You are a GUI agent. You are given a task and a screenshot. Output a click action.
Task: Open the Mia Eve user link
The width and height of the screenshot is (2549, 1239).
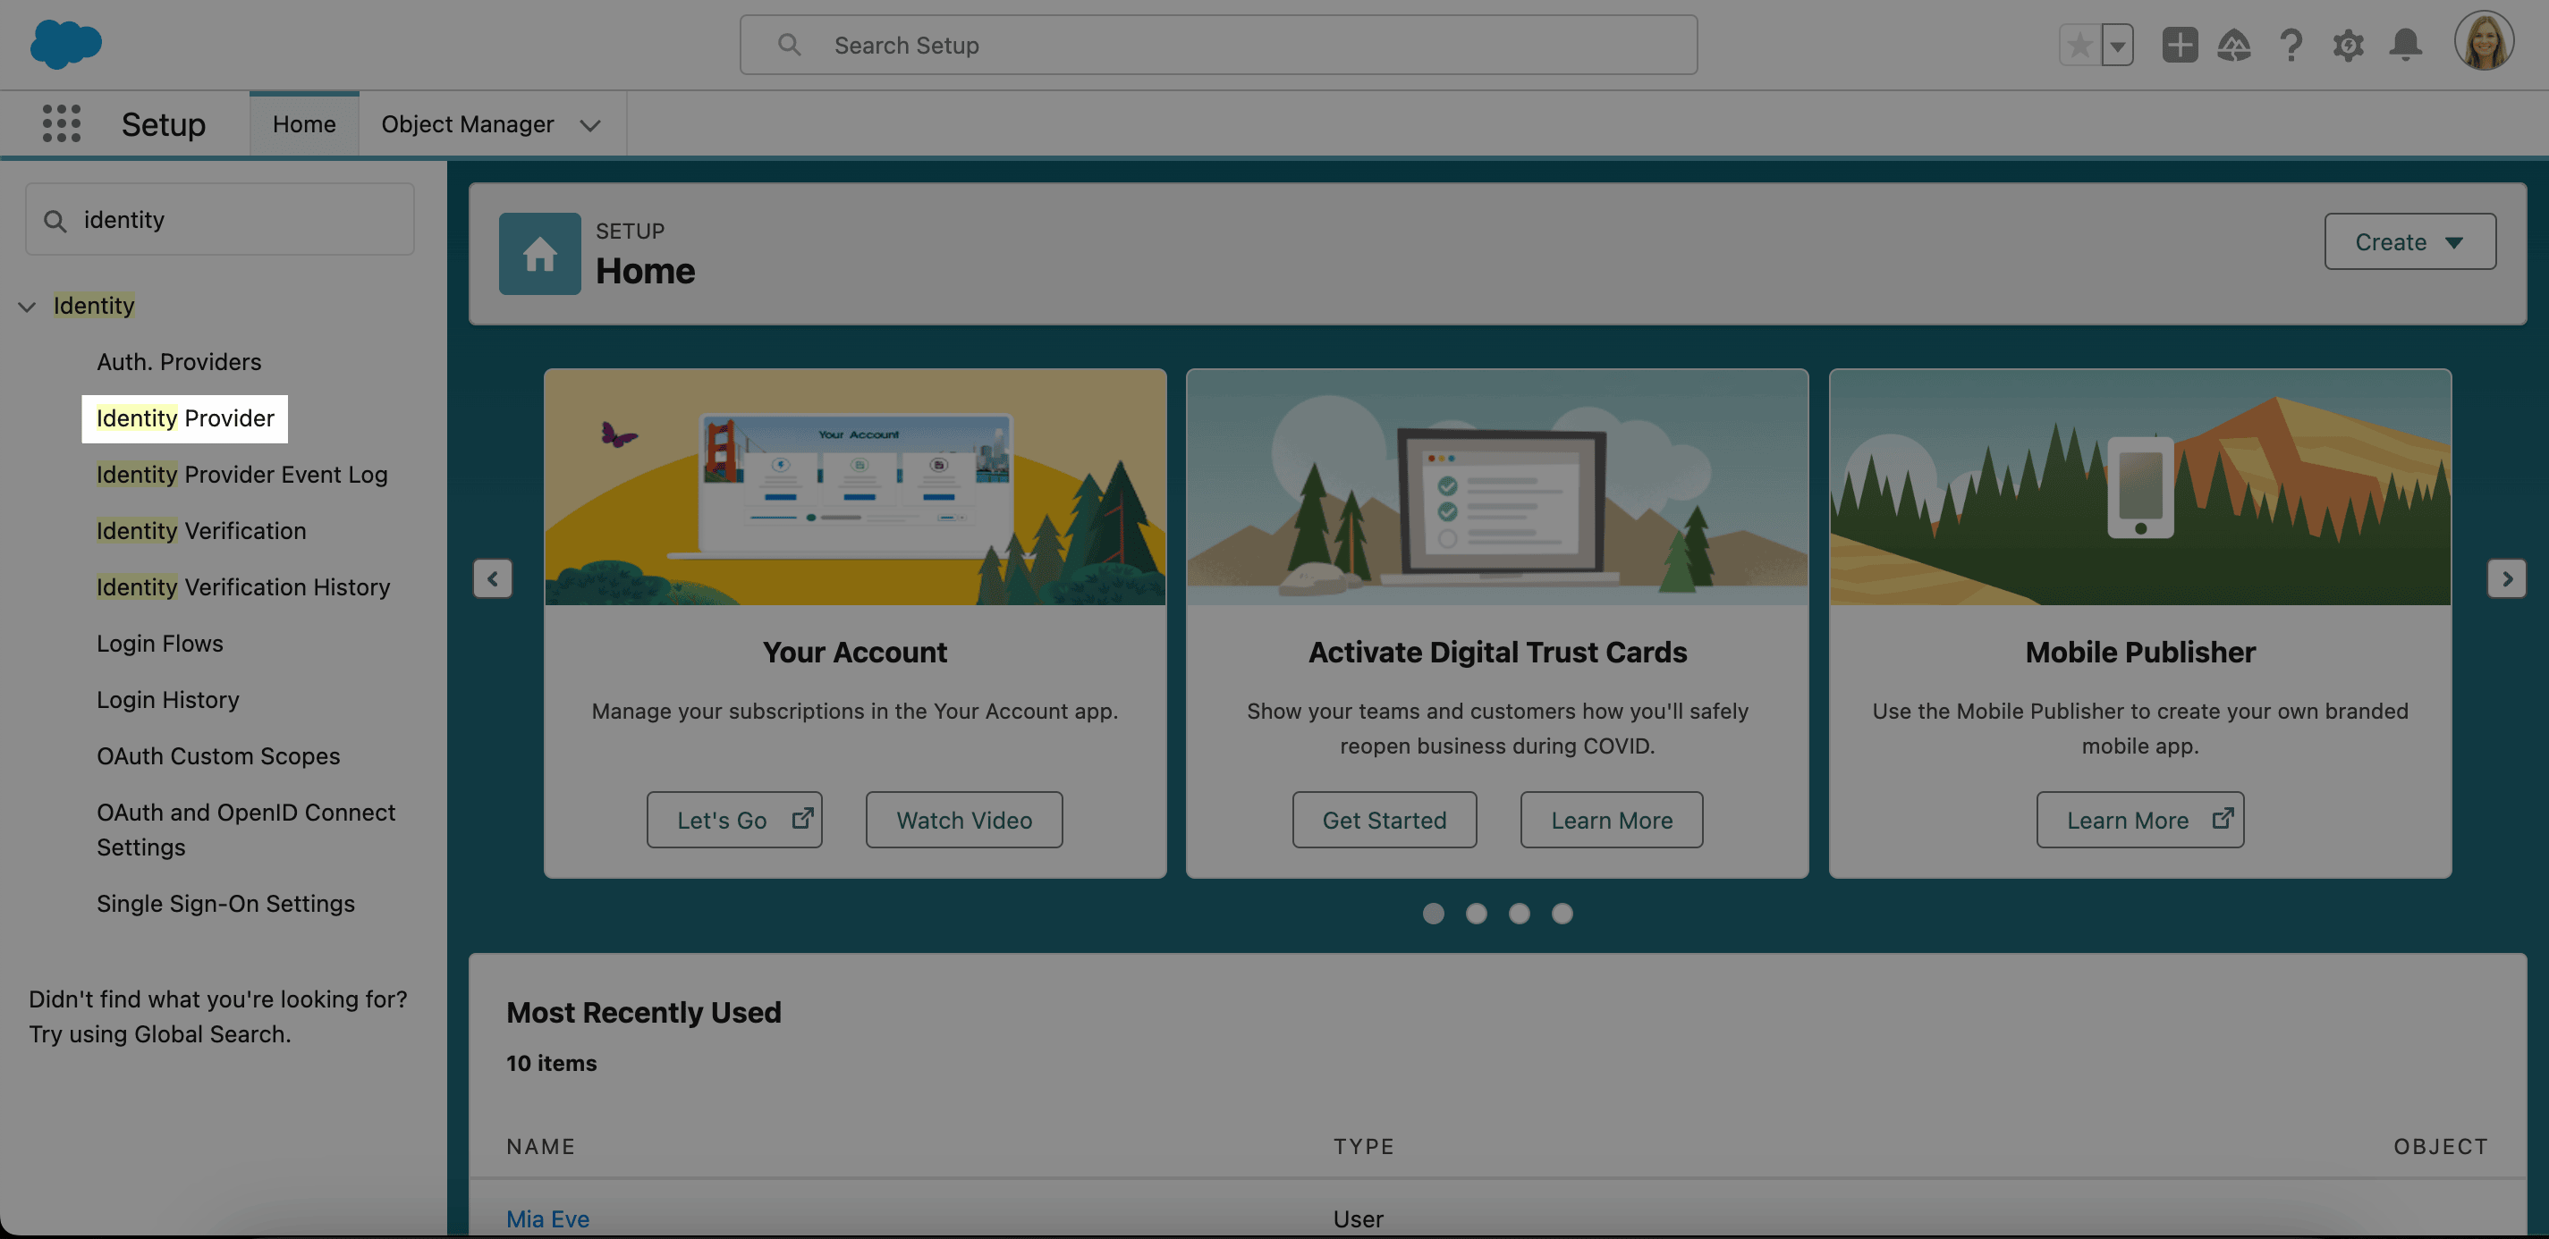coord(548,1219)
